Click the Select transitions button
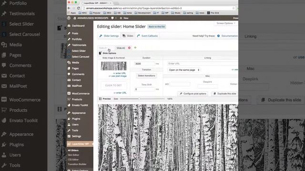 (x=146, y=76)
